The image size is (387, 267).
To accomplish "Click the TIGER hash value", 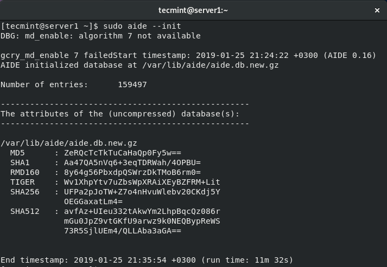I will tap(142, 182).
